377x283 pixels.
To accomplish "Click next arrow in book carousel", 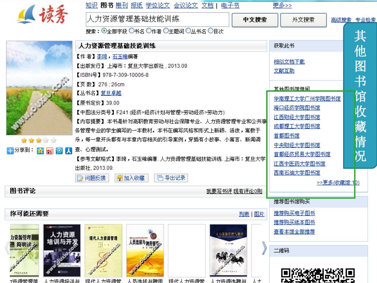I will tap(264, 248).
